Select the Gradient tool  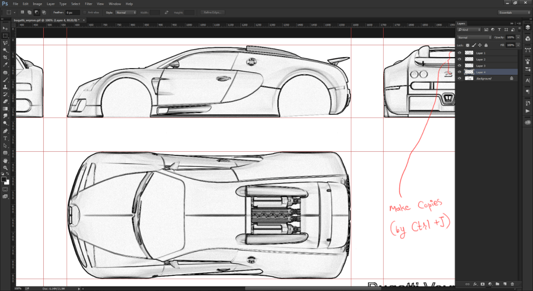(x=5, y=109)
